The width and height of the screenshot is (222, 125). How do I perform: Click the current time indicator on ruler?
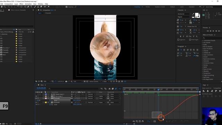158,90
